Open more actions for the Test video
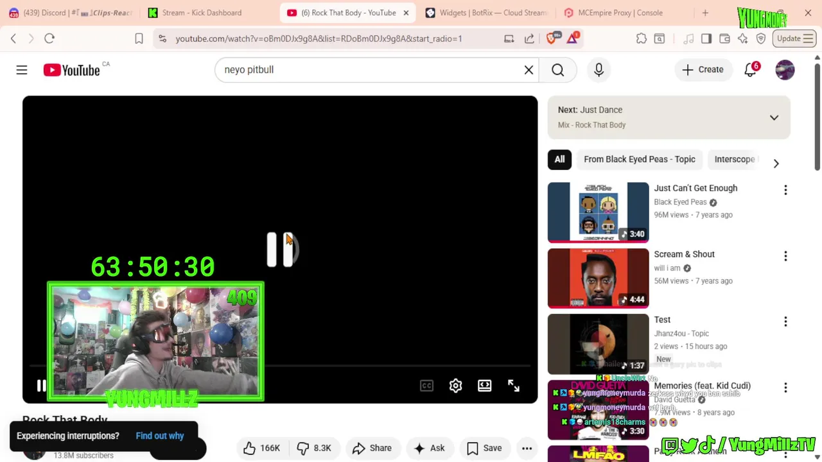This screenshot has width=822, height=462. (x=785, y=321)
